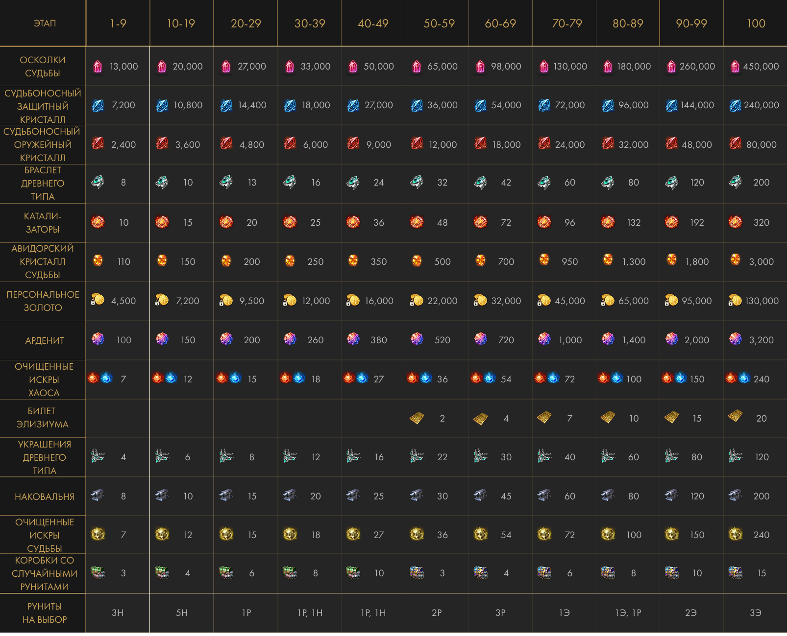Select the АРДЕНИТ row label

point(45,340)
